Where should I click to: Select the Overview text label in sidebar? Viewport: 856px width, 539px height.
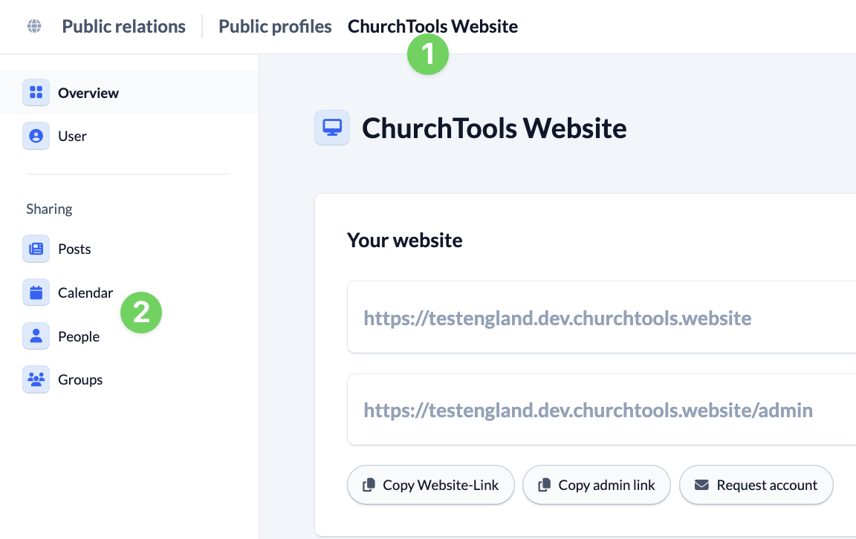point(88,93)
